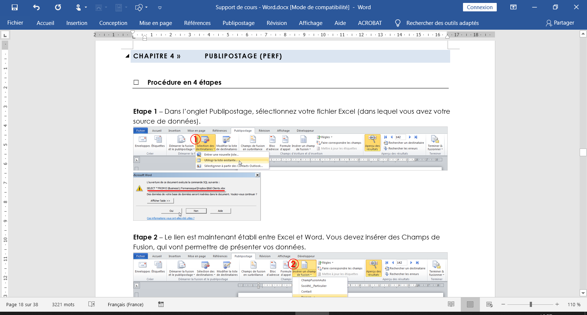The height and width of the screenshot is (315, 587).
Task: Open Customize Quick Access Toolbar dropdown
Action: 160,7
